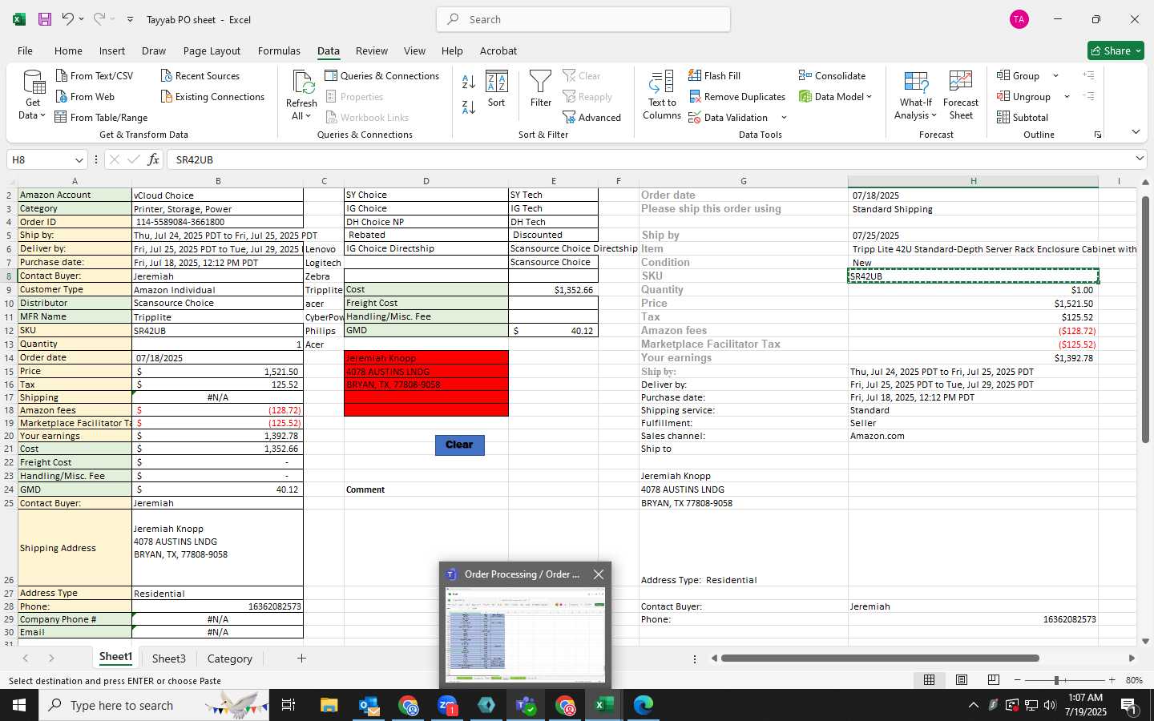Expand the formula bar

coord(1140,159)
